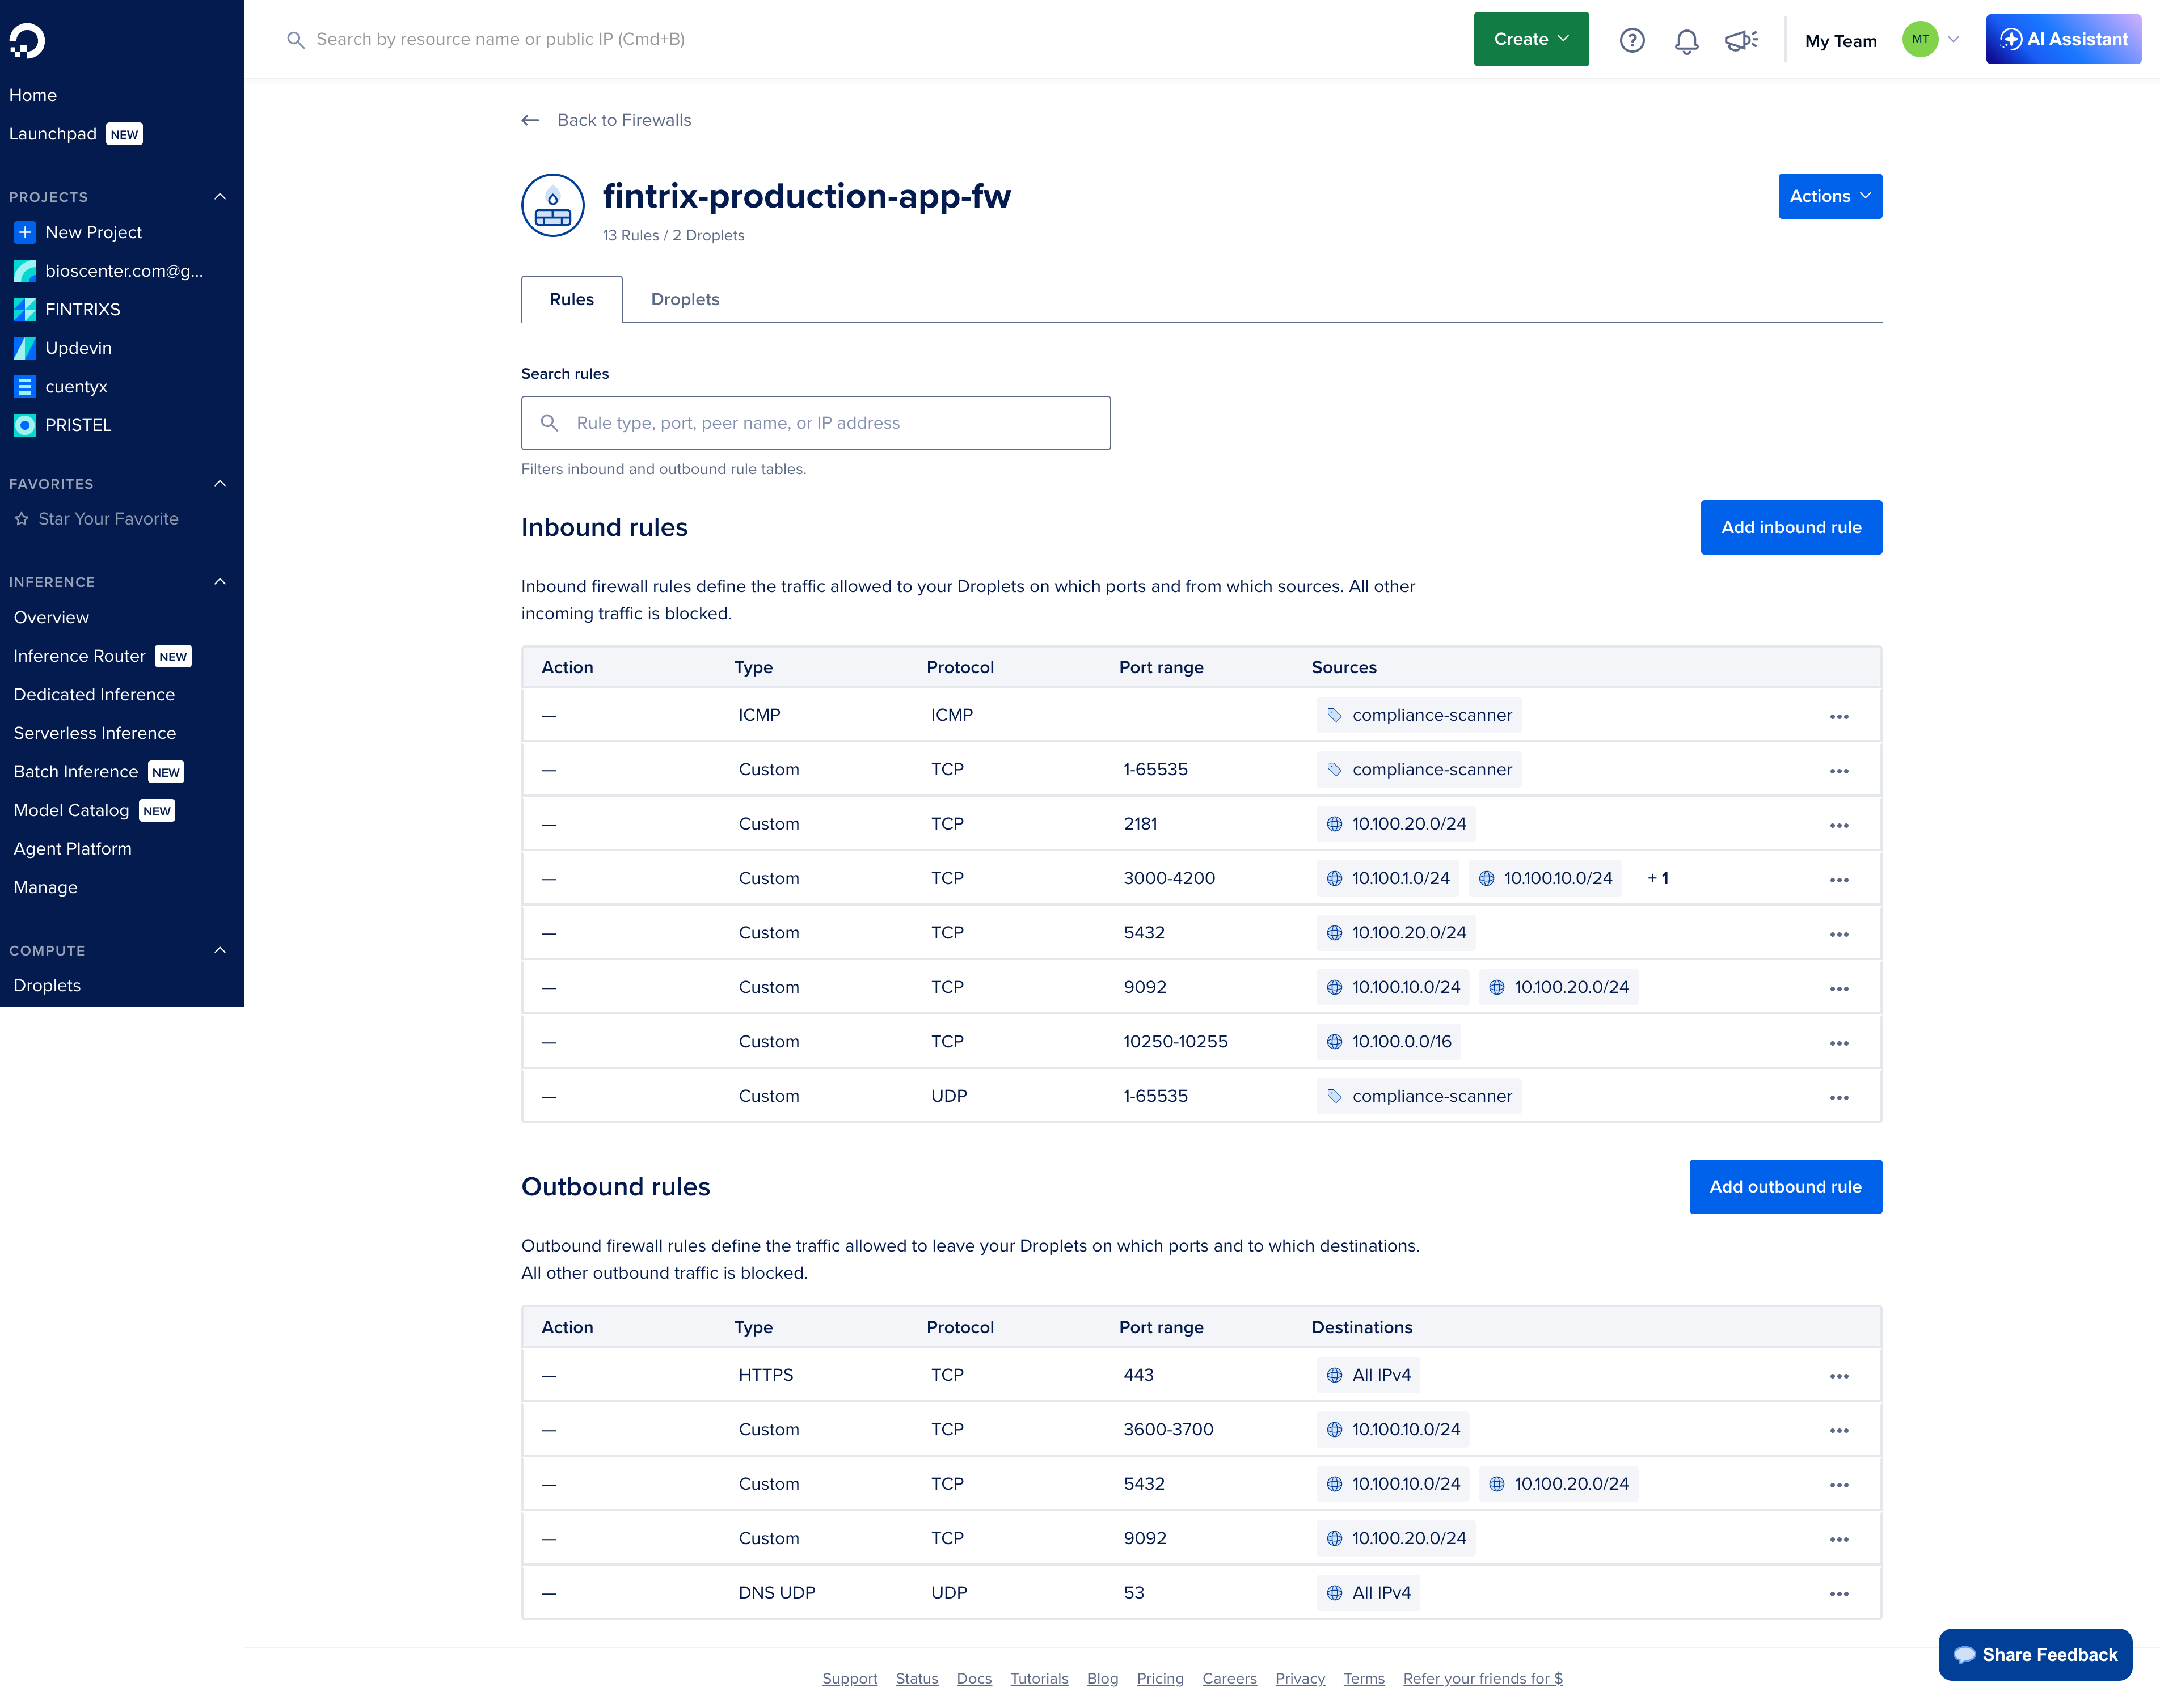The height and width of the screenshot is (1708, 2160).
Task: Open more options for inbound ICMP rule
Action: click(1839, 716)
